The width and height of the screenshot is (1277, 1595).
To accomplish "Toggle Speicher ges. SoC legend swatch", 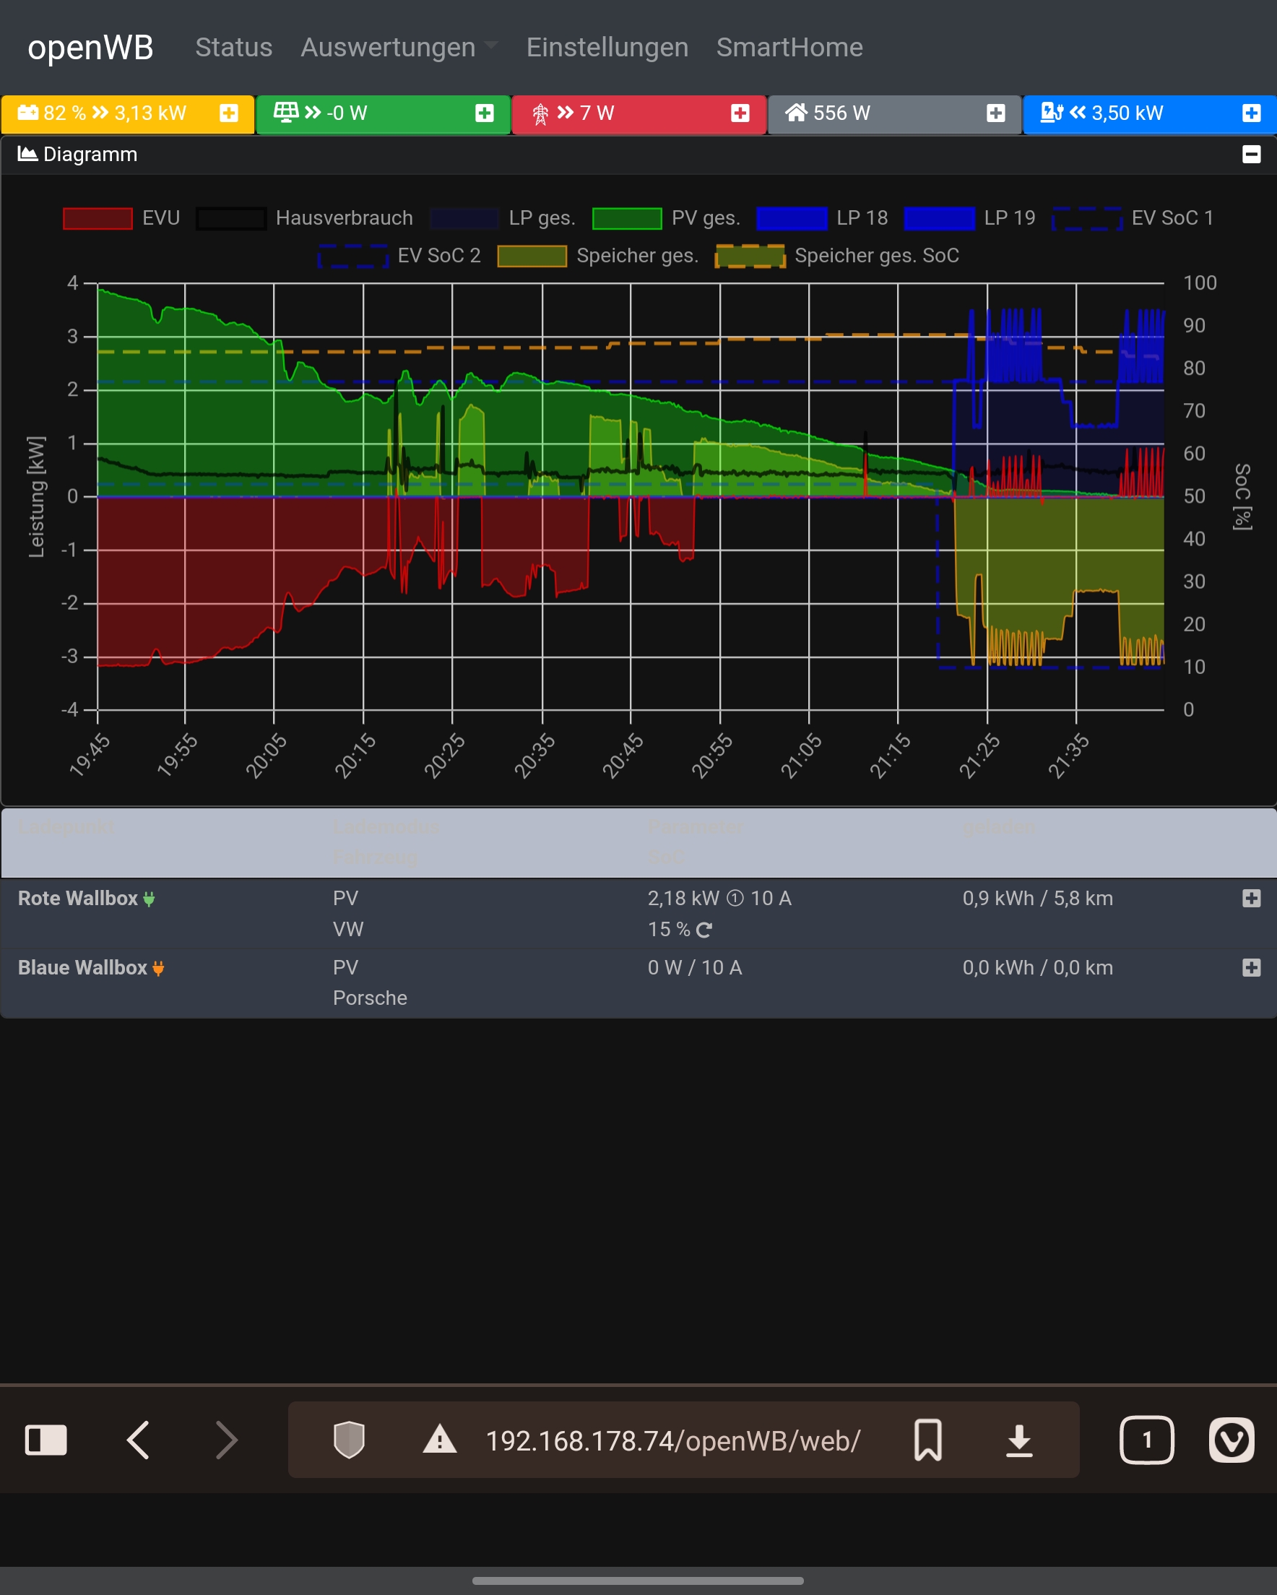I will tap(750, 256).
